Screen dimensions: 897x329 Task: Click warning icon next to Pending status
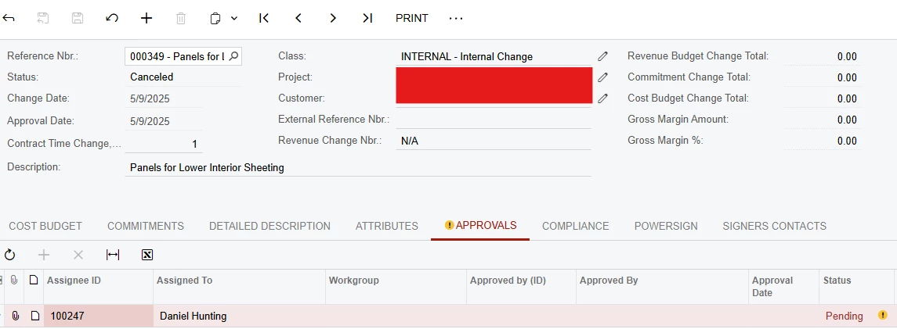point(883,315)
